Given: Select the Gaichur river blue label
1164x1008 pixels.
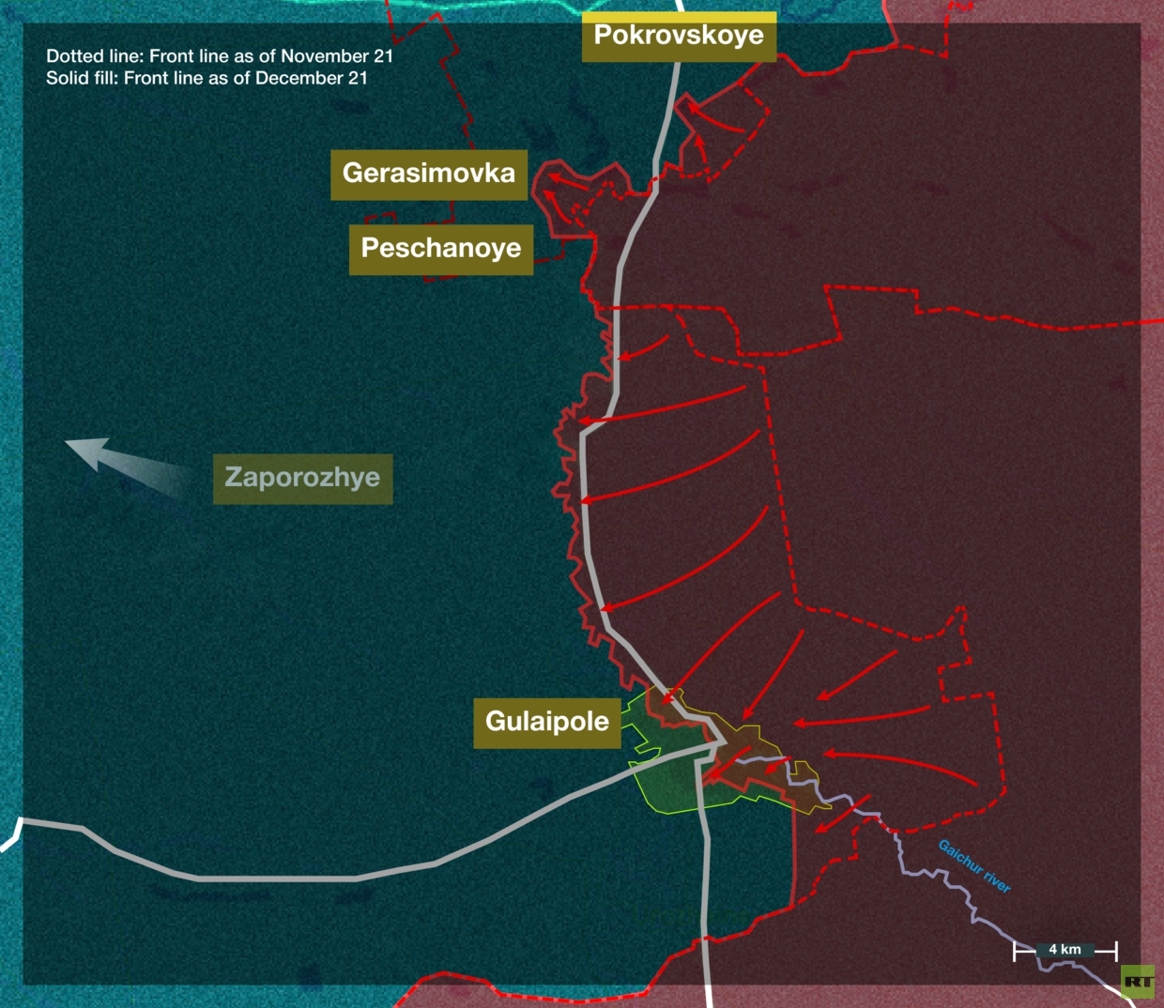Looking at the screenshot, I should click(x=974, y=866).
